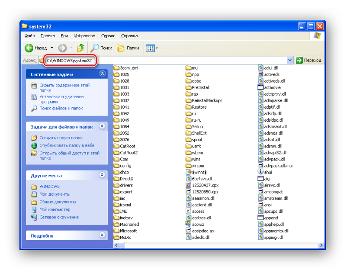
Task: Open the Сетевое окружение link
Action: [59, 217]
